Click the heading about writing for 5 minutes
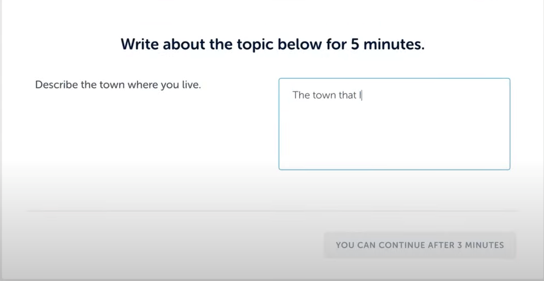 click(x=272, y=44)
